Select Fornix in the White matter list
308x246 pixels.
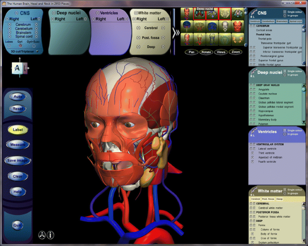click(262, 225)
